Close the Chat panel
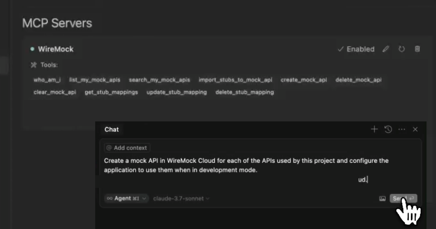The height and width of the screenshot is (229, 436). coord(415,129)
